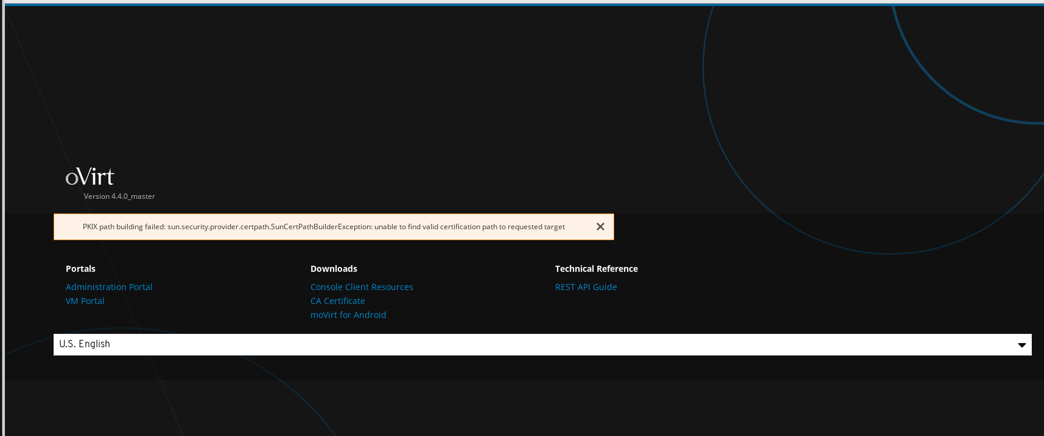Click the oVirt logo
1044x436 pixels.
90,177
